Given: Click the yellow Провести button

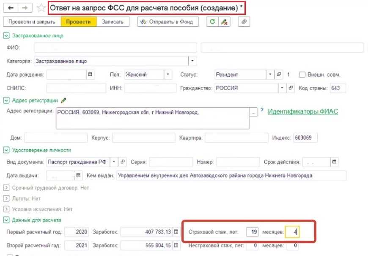Looking at the screenshot, I should 79,22.
